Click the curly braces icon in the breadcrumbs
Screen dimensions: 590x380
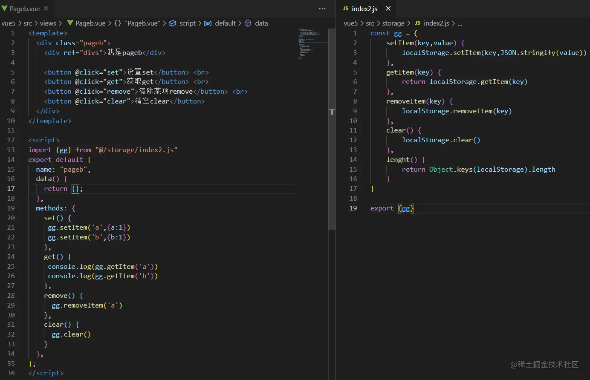click(x=118, y=23)
